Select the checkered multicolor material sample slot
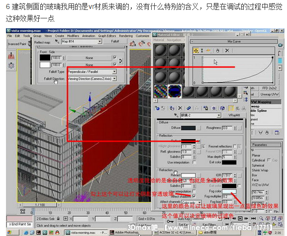 click(161, 91)
